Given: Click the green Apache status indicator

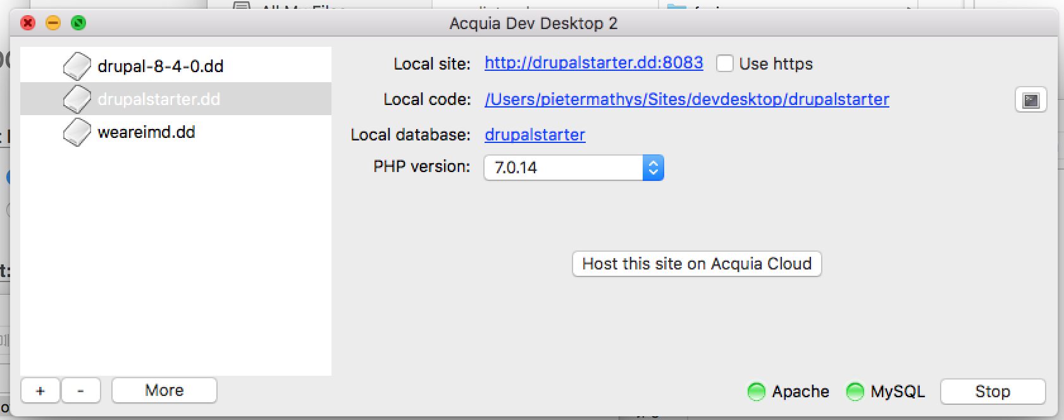Looking at the screenshot, I should pyautogui.click(x=756, y=392).
